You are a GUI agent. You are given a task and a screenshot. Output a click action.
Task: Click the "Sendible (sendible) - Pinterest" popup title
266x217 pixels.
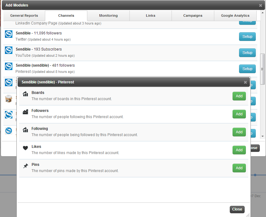(48, 82)
